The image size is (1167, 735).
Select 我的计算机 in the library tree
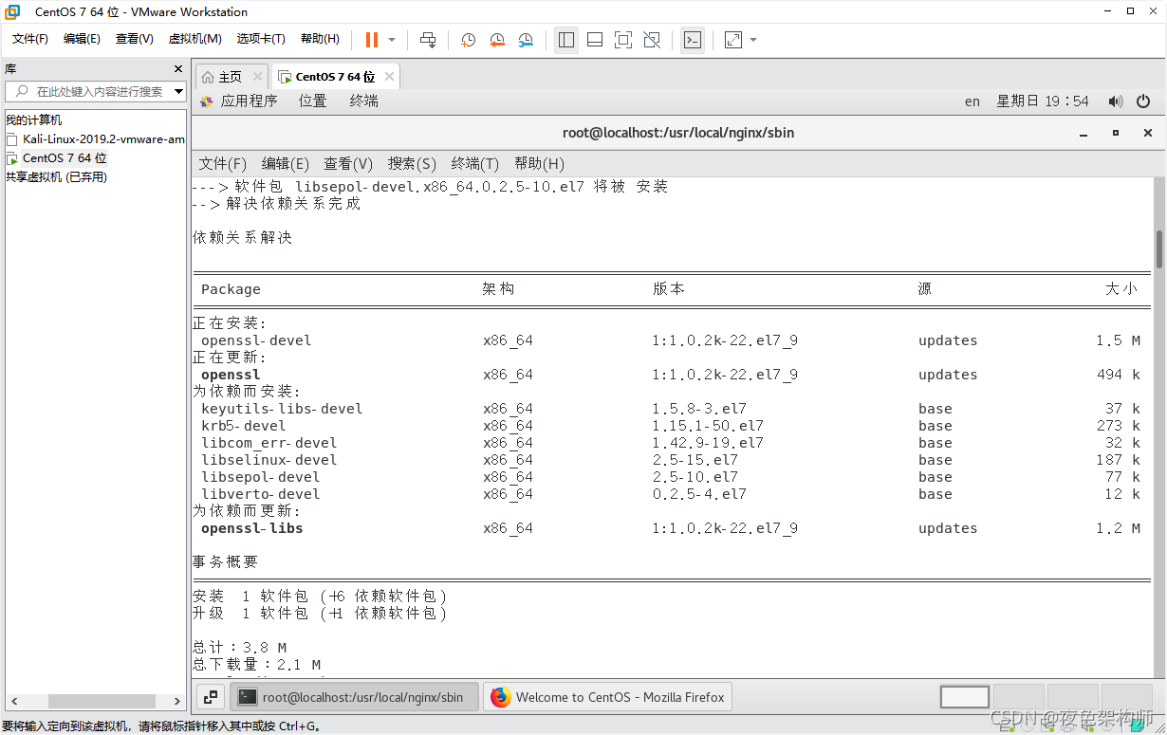(34, 120)
